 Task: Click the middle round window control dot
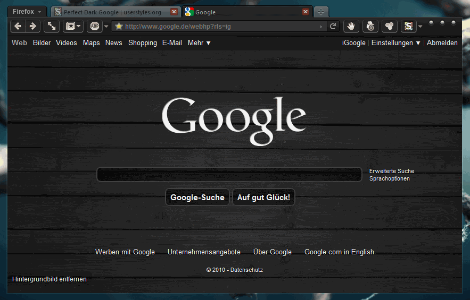tap(442, 22)
